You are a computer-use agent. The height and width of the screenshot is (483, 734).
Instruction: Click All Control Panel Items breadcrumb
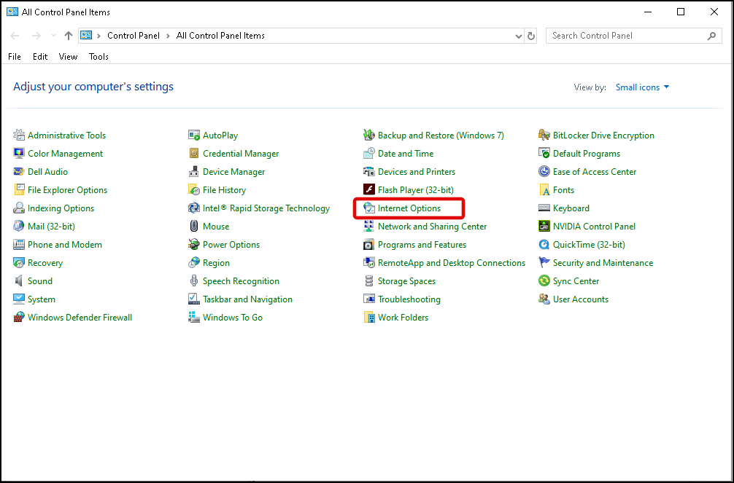(220, 36)
